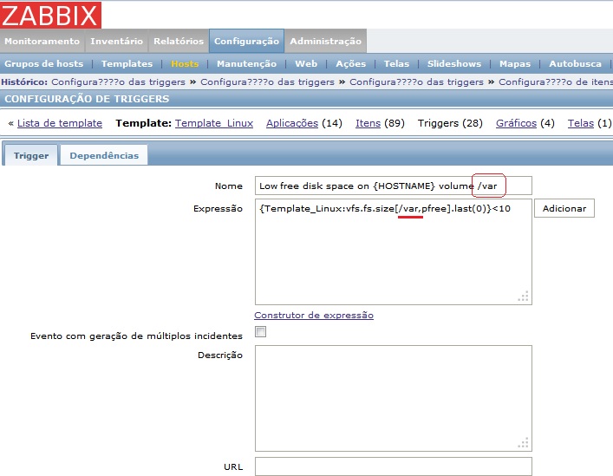The width and height of the screenshot is (613, 476).
Task: Click the Adicionar button
Action: (564, 208)
